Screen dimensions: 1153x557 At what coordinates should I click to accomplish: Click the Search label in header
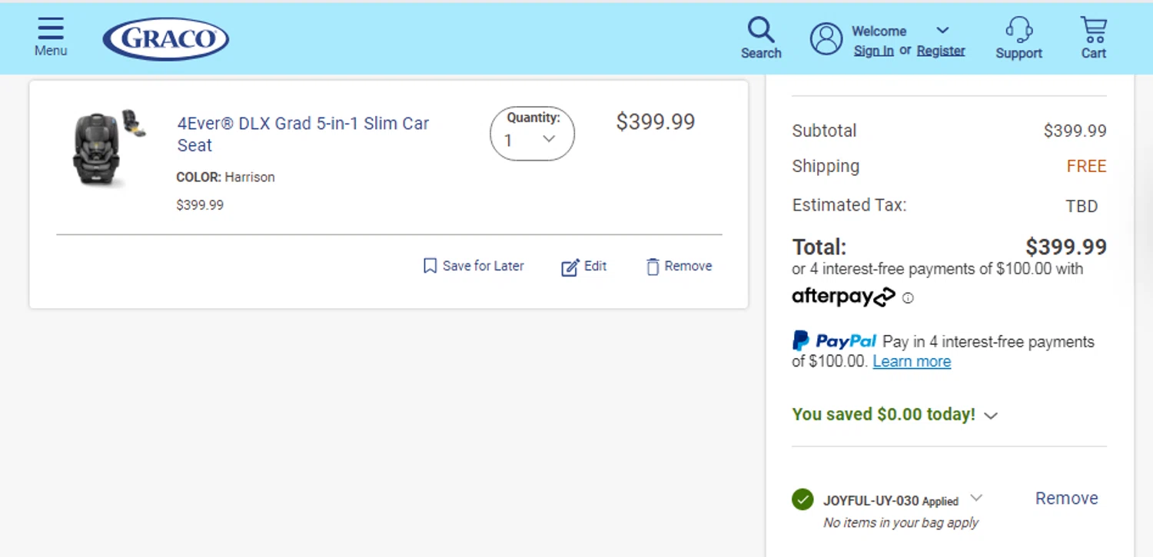point(761,53)
